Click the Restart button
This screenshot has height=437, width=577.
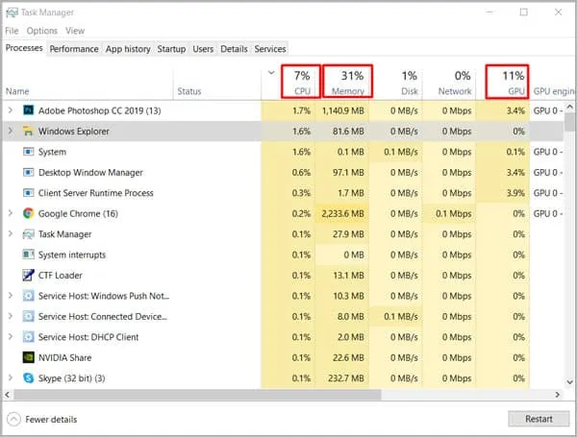539,419
